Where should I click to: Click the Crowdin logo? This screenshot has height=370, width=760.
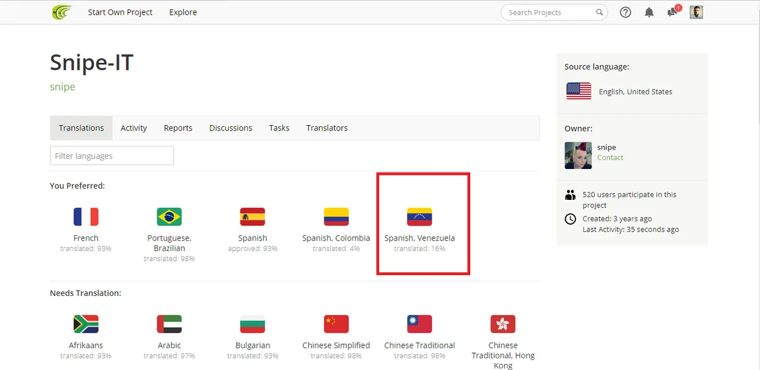click(62, 12)
